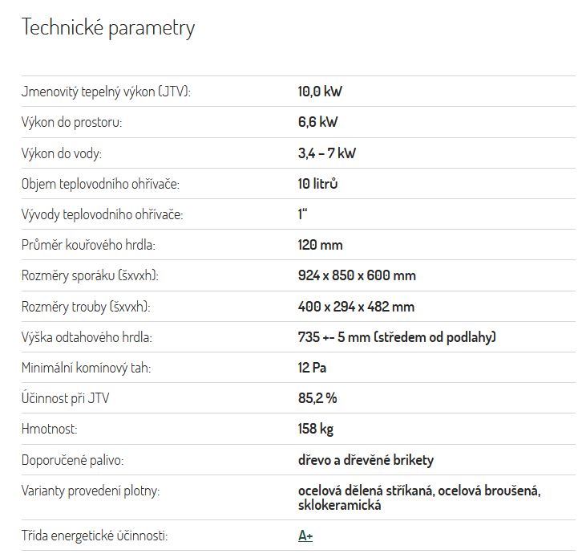This screenshot has height=558, width=578.
Task: Click the Třída energetické účinnosti label
Action: (95, 536)
